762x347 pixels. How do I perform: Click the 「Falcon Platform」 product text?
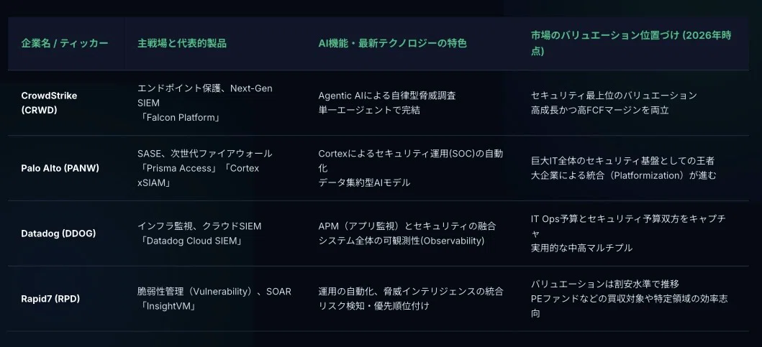click(179, 117)
